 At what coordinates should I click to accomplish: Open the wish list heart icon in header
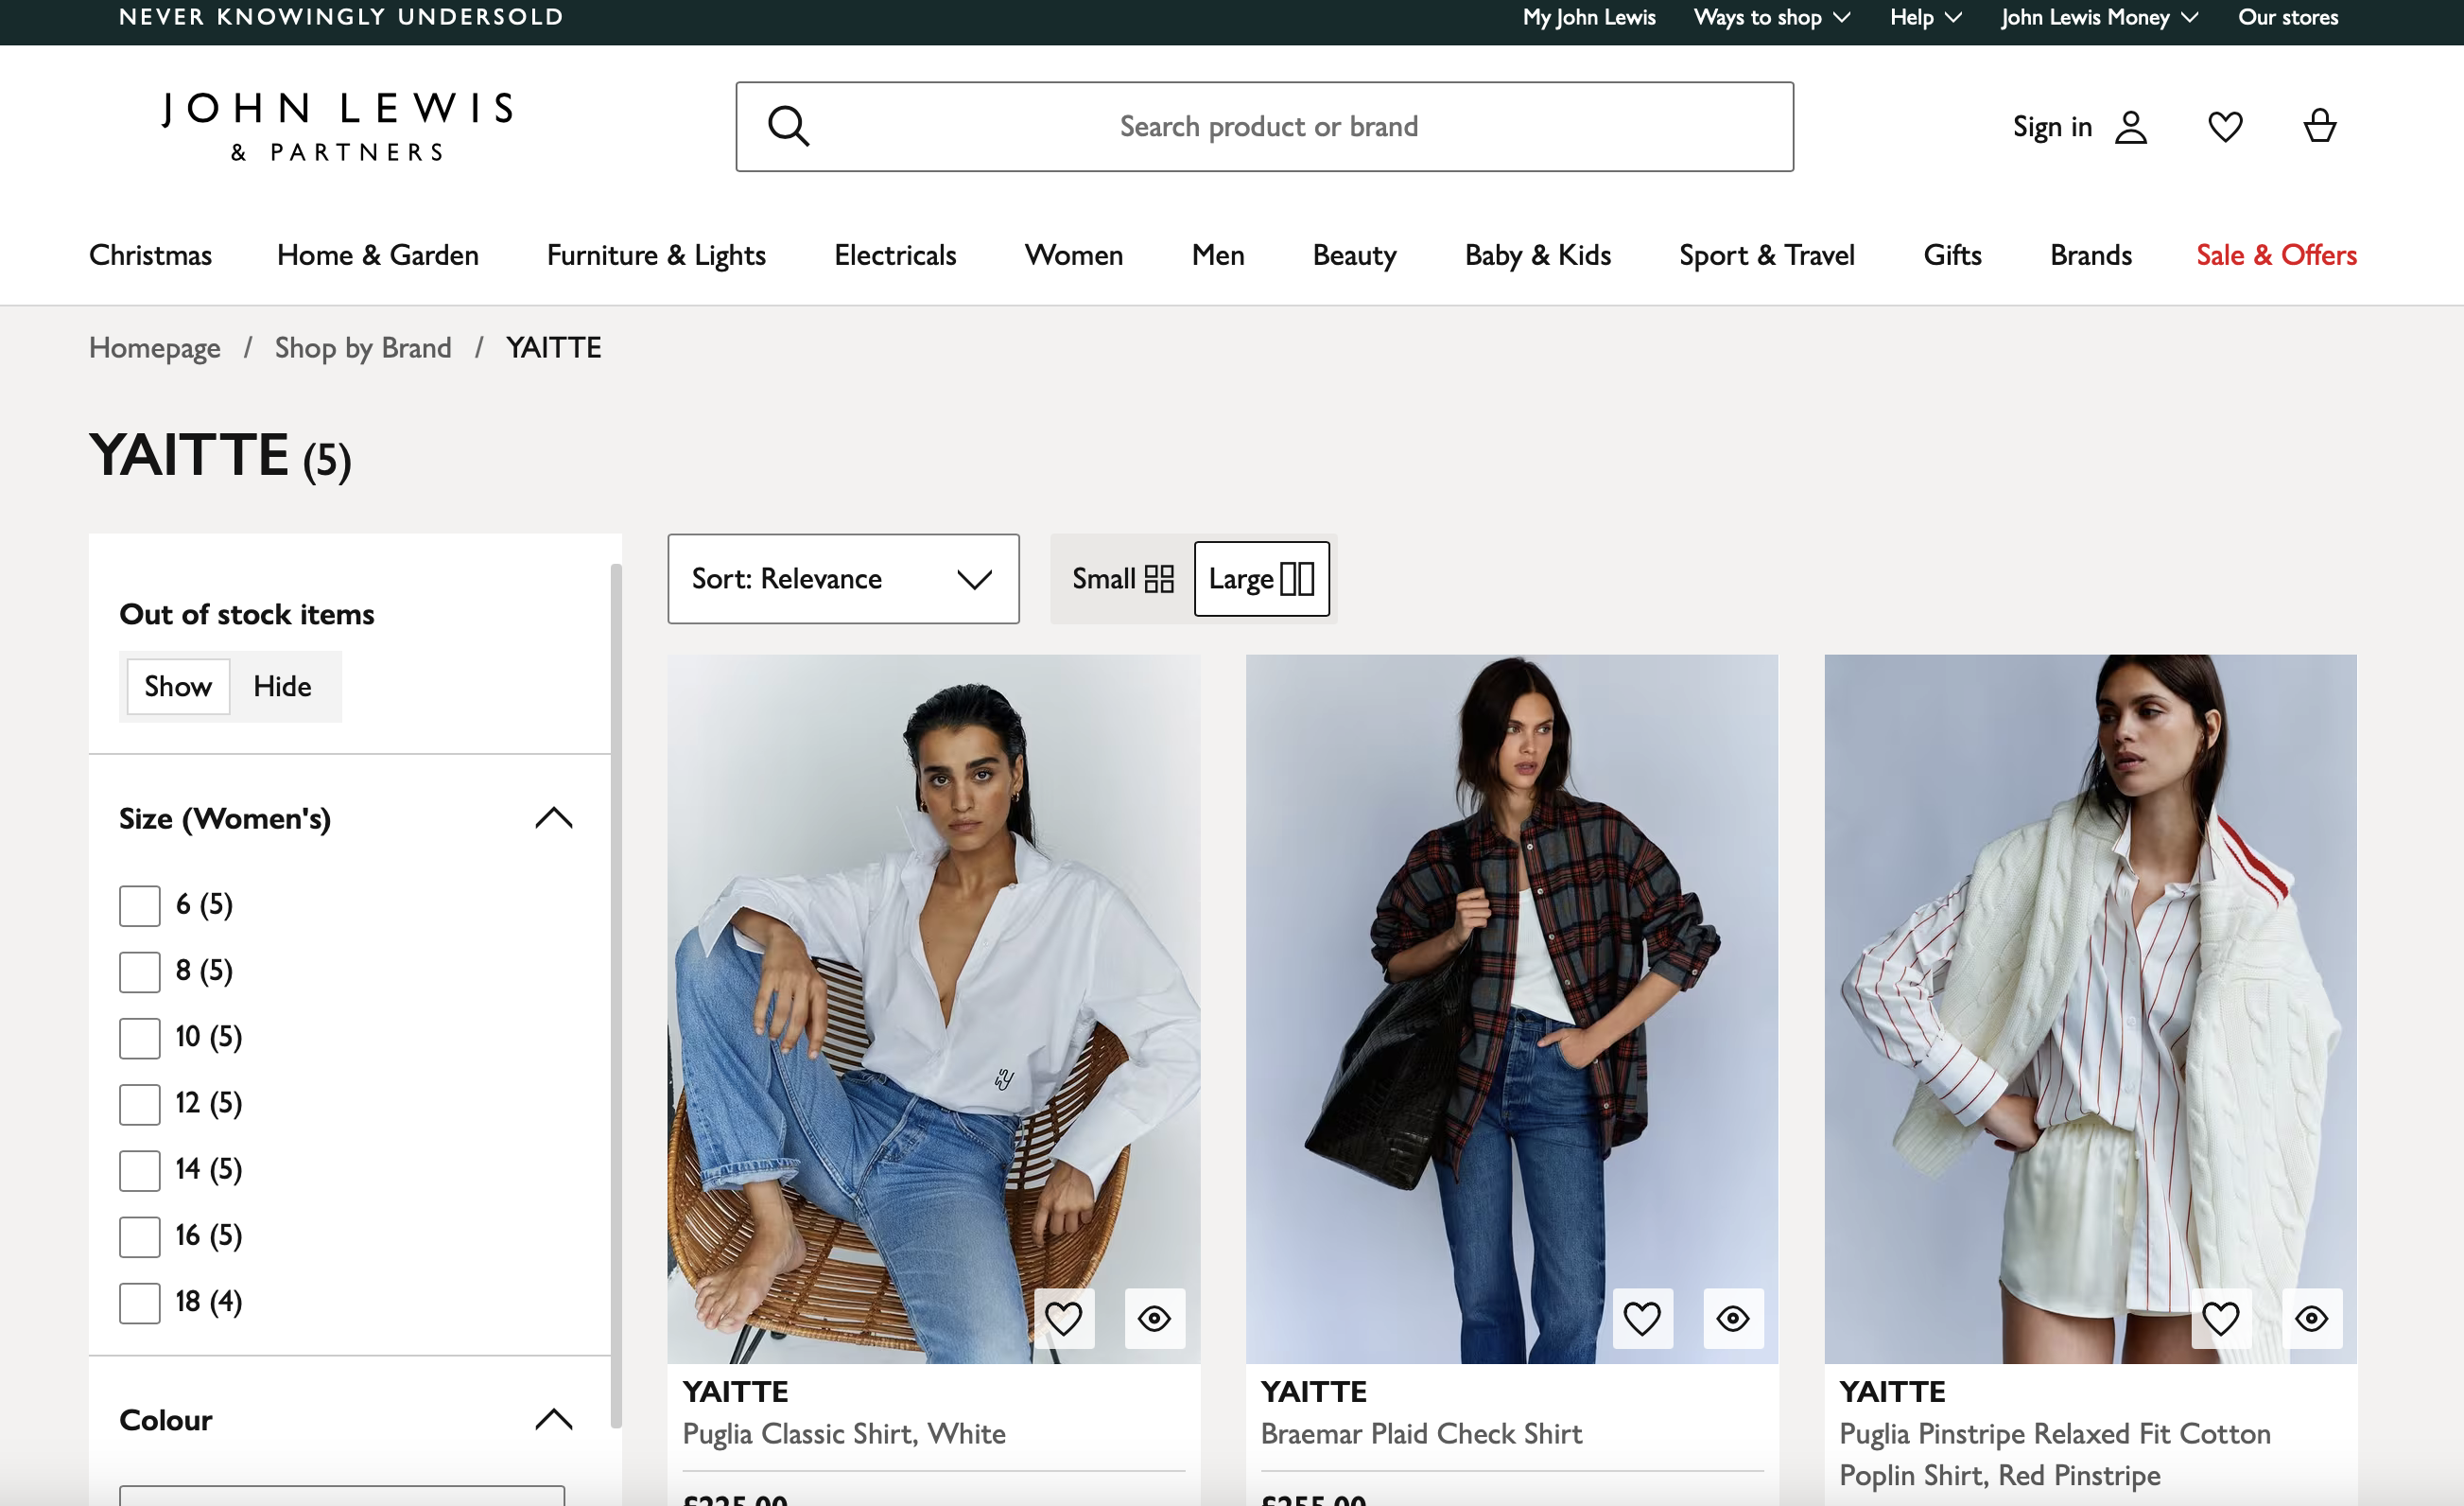pos(2225,127)
